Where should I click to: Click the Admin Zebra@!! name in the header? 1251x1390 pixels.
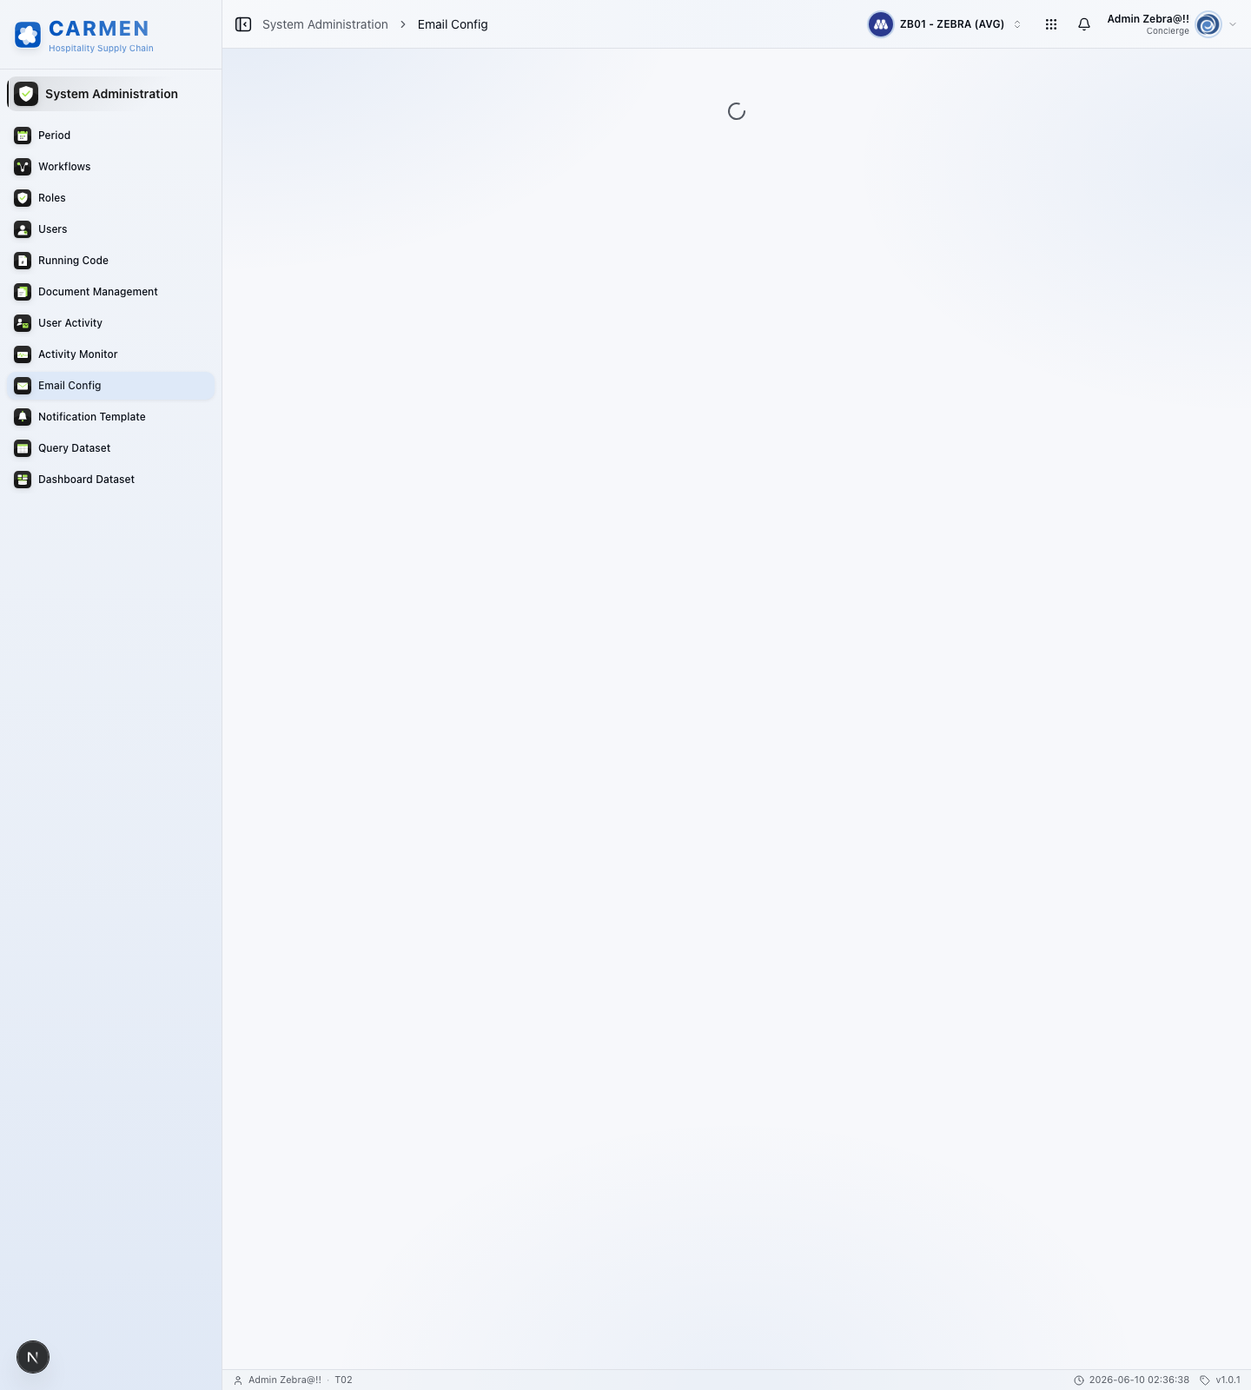click(x=1148, y=19)
